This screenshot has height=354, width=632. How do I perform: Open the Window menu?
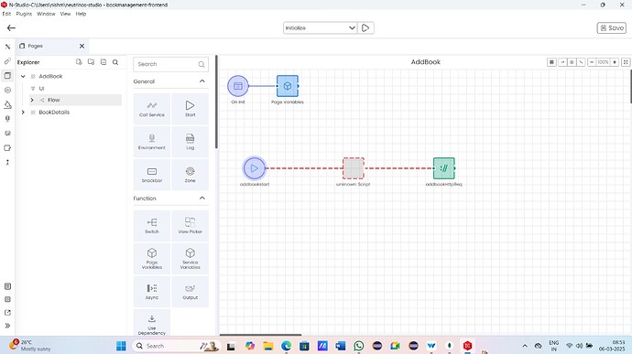tap(46, 14)
